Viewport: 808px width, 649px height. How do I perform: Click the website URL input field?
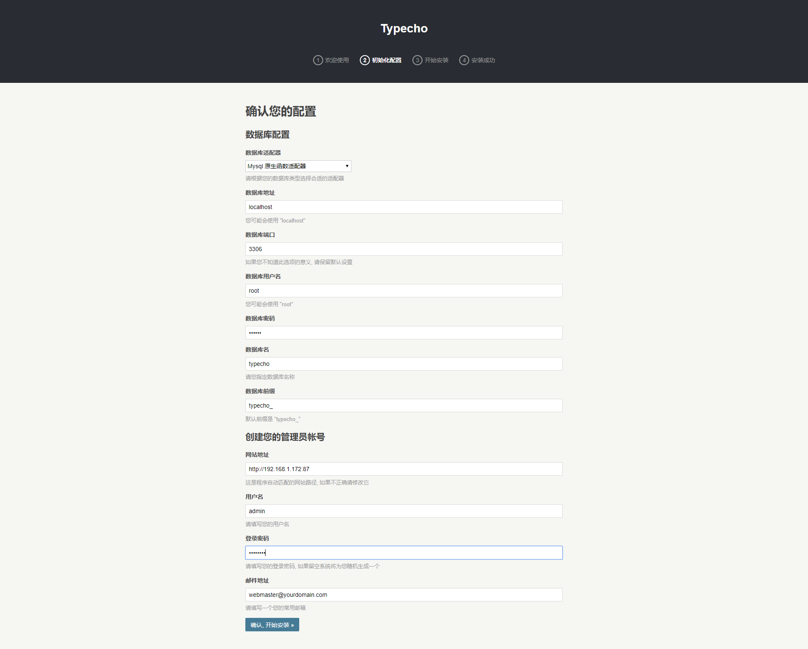404,469
